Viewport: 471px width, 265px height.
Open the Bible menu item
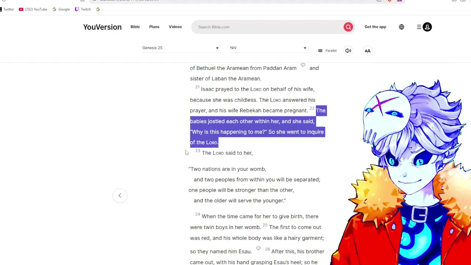tap(135, 27)
